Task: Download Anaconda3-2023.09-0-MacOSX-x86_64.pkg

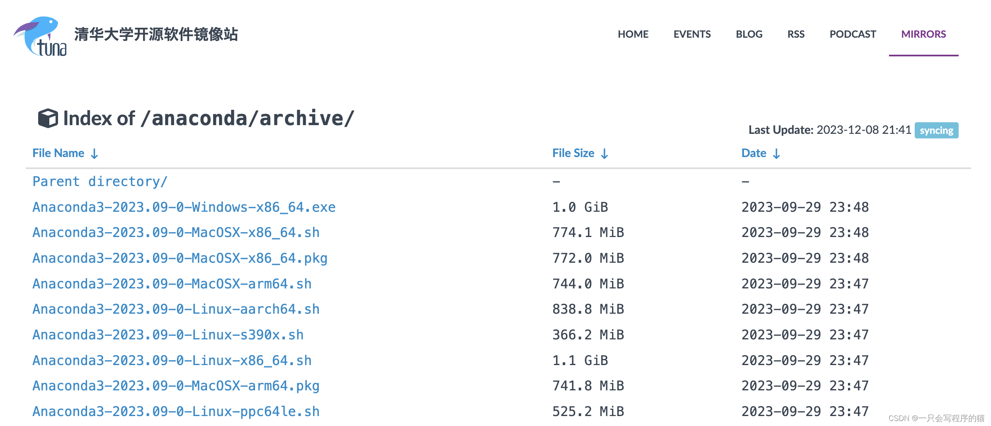Action: click(180, 258)
